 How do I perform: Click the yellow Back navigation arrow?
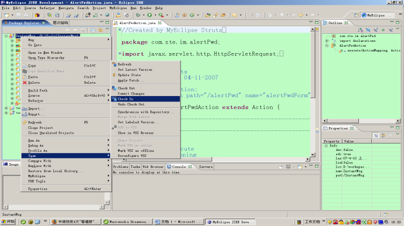pyautogui.click(x=301, y=15)
